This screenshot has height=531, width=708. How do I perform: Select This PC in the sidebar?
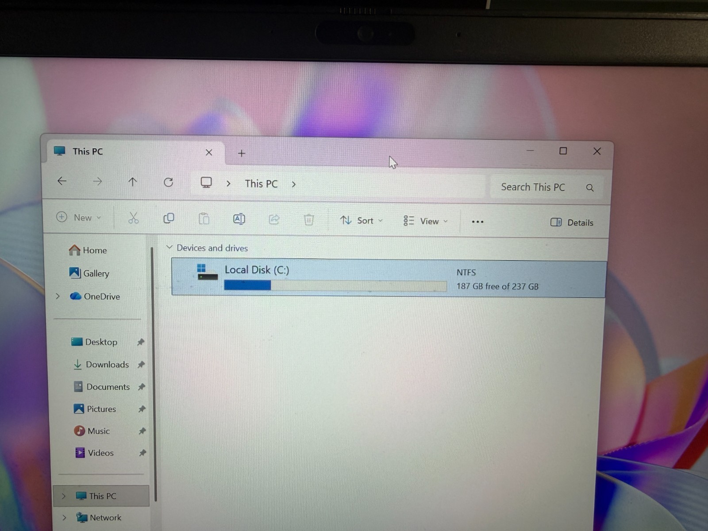coord(101,496)
